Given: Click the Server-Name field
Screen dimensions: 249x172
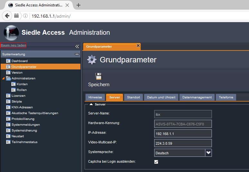Looking at the screenshot, I should pos(183,114).
